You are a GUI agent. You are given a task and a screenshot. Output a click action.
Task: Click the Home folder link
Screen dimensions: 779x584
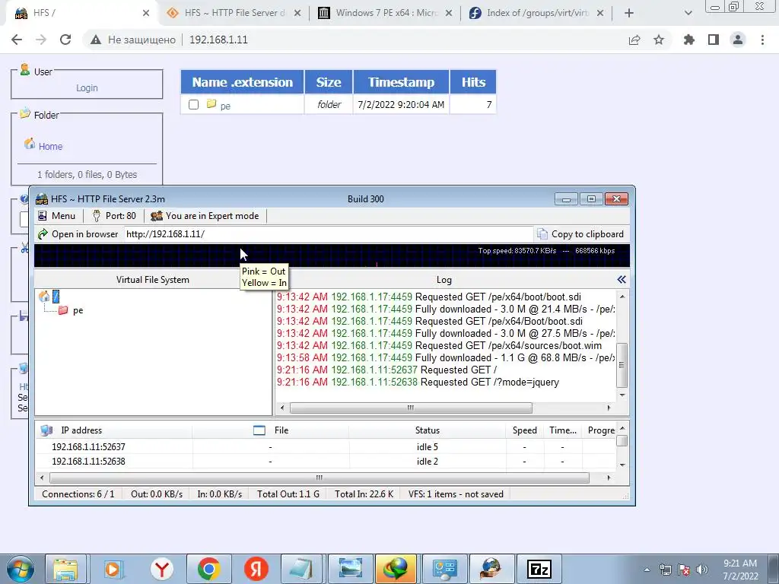click(51, 147)
